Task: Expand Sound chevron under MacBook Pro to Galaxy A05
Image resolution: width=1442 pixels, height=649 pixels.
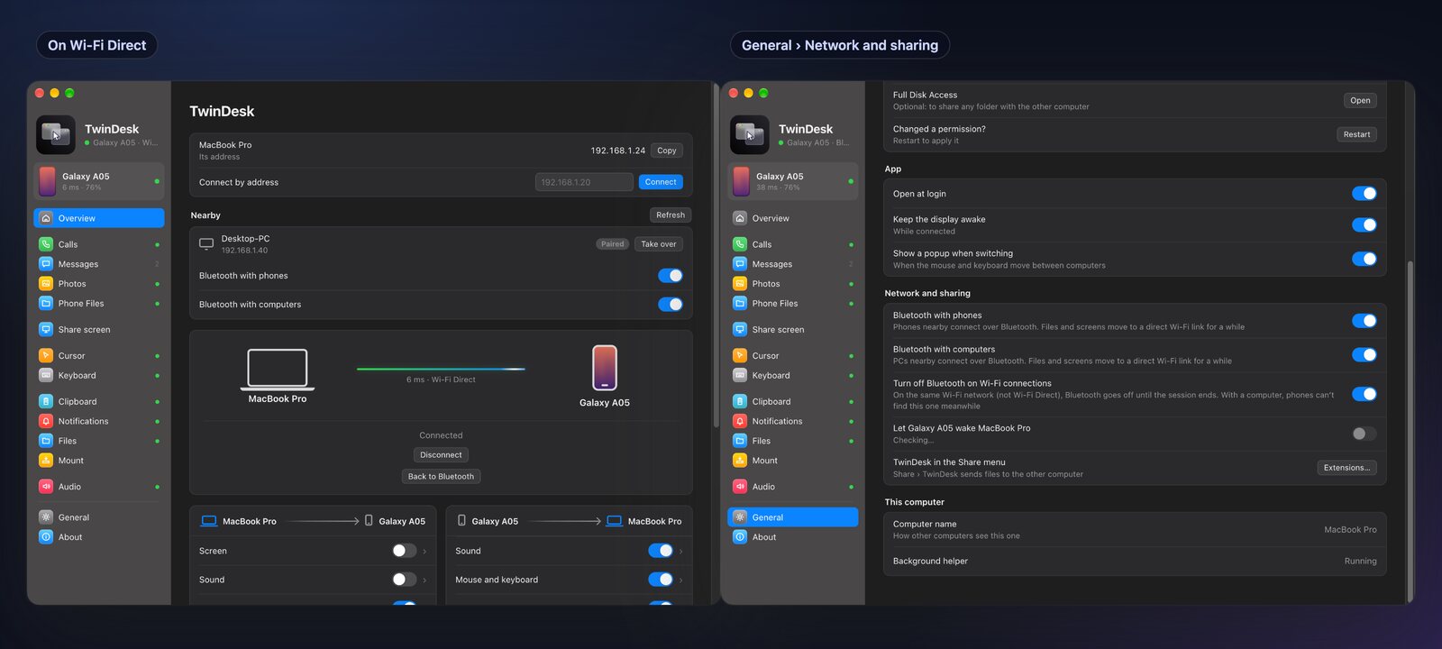Action: tap(424, 580)
